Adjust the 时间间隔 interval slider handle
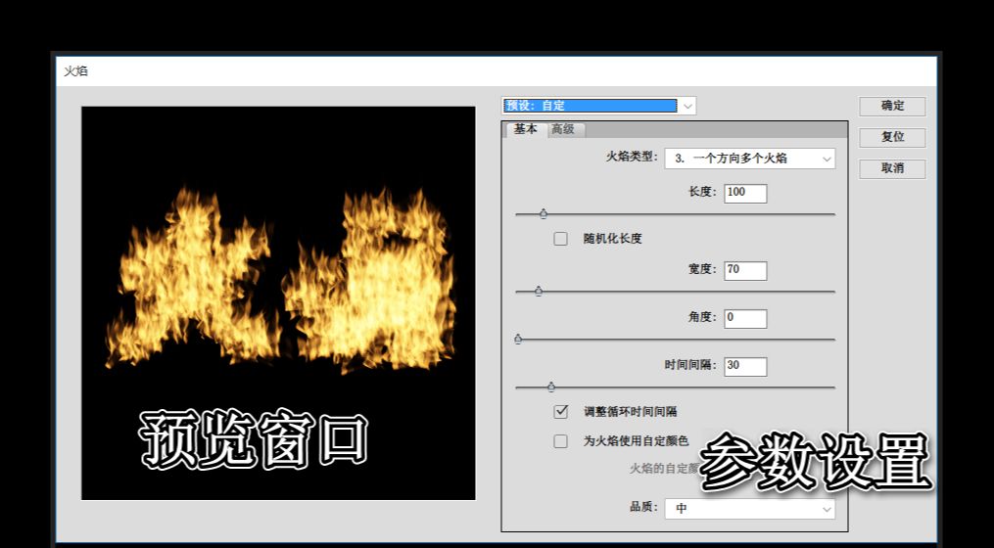This screenshot has width=994, height=548. pyautogui.click(x=551, y=388)
